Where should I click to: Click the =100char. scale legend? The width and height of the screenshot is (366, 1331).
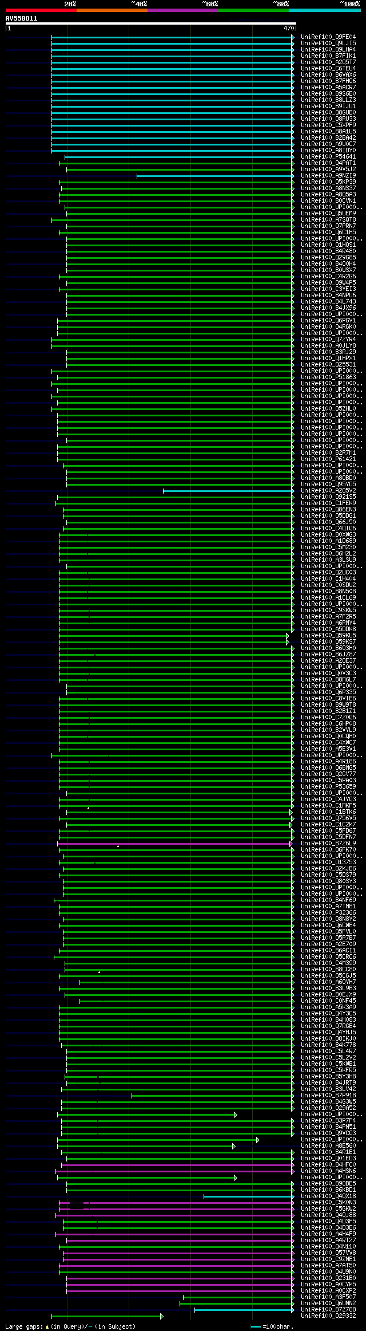tap(272, 1326)
